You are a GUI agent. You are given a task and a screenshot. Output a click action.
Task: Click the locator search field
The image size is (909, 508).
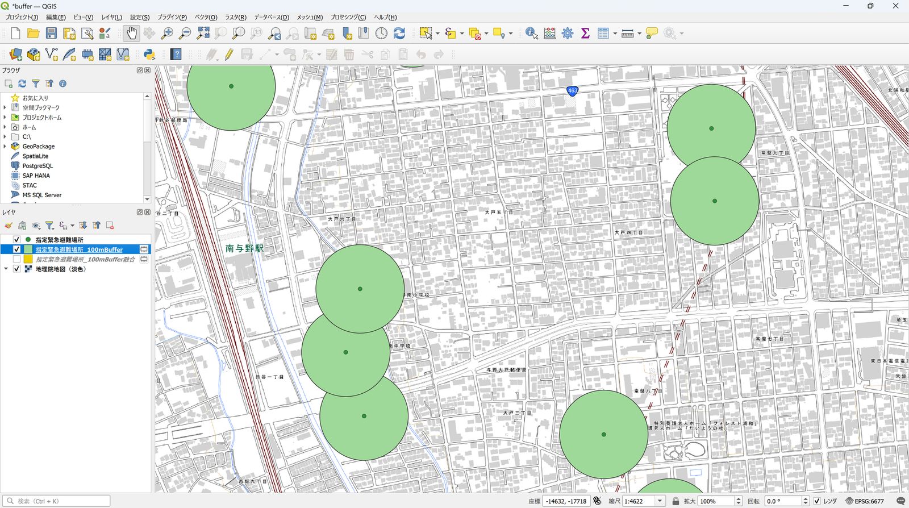coord(56,501)
